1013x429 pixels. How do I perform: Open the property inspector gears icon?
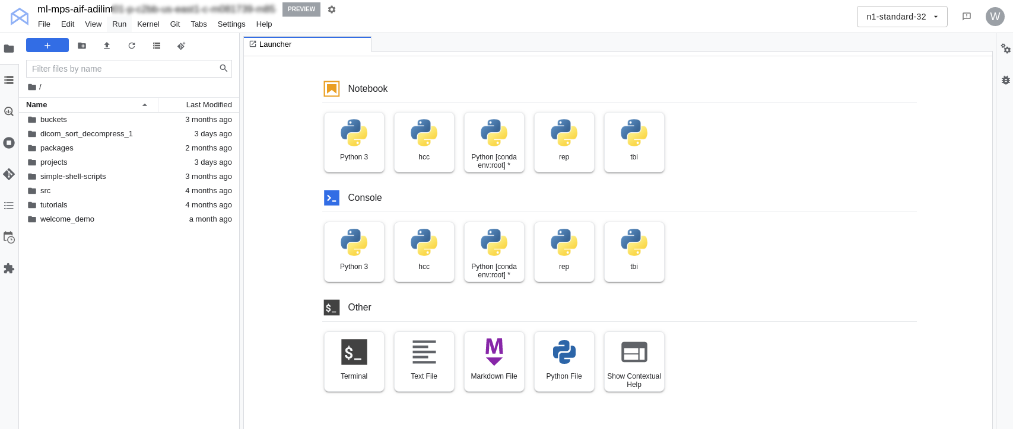tap(1005, 49)
